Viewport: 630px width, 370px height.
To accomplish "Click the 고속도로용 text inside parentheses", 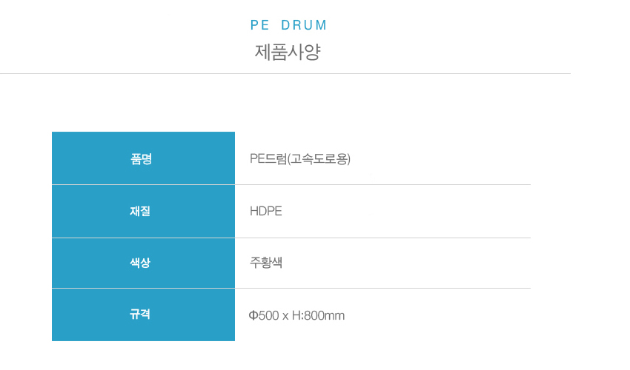I will (x=319, y=159).
